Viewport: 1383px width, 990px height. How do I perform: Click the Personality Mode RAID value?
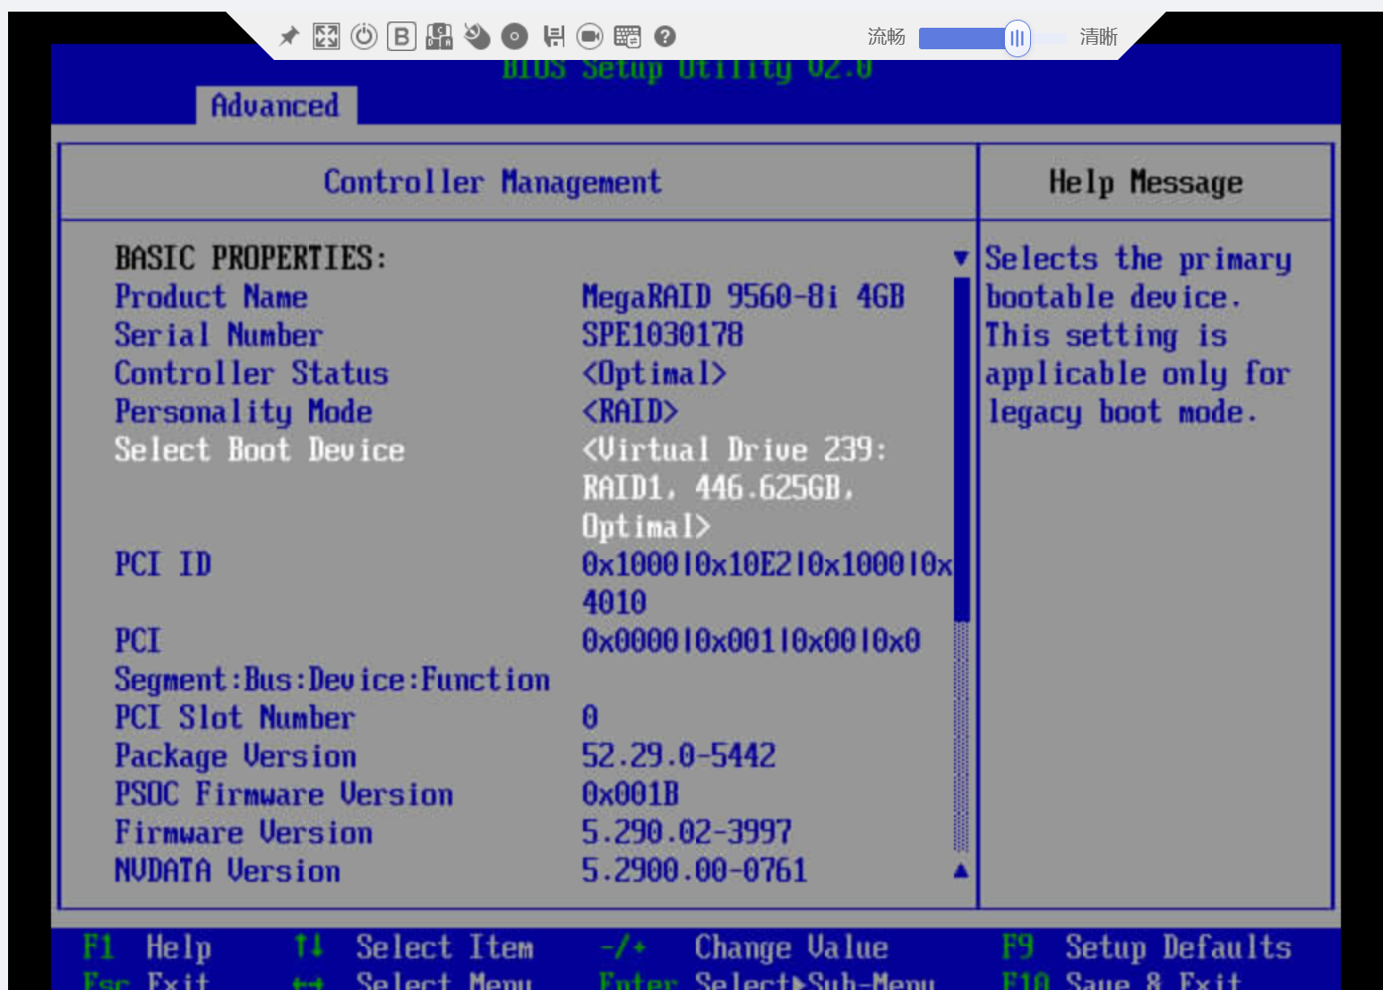tap(630, 412)
